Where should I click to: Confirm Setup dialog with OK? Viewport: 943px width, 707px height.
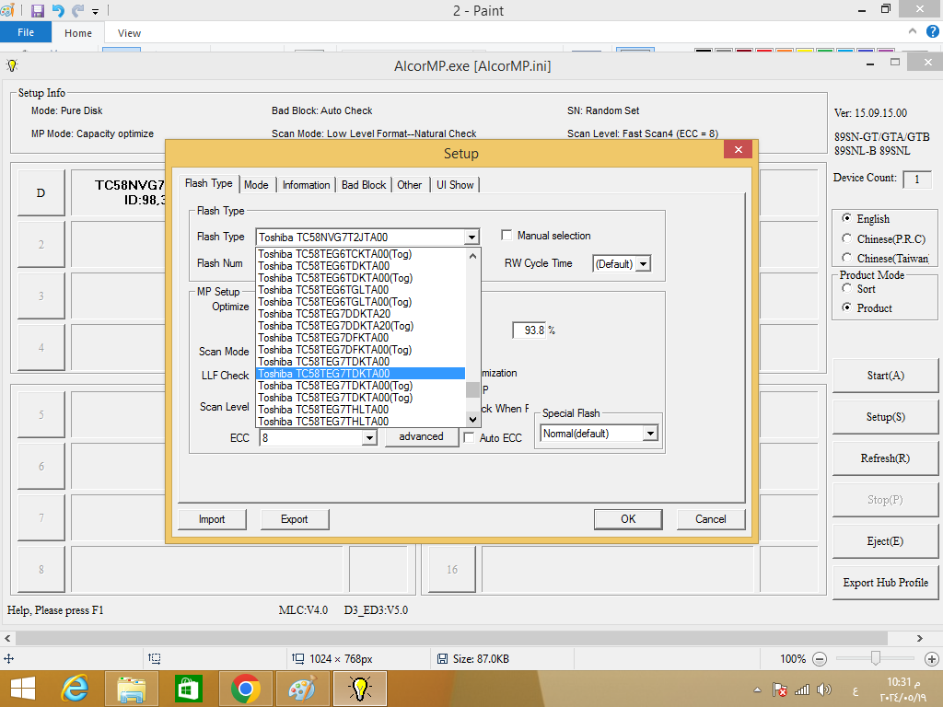pyautogui.click(x=628, y=519)
